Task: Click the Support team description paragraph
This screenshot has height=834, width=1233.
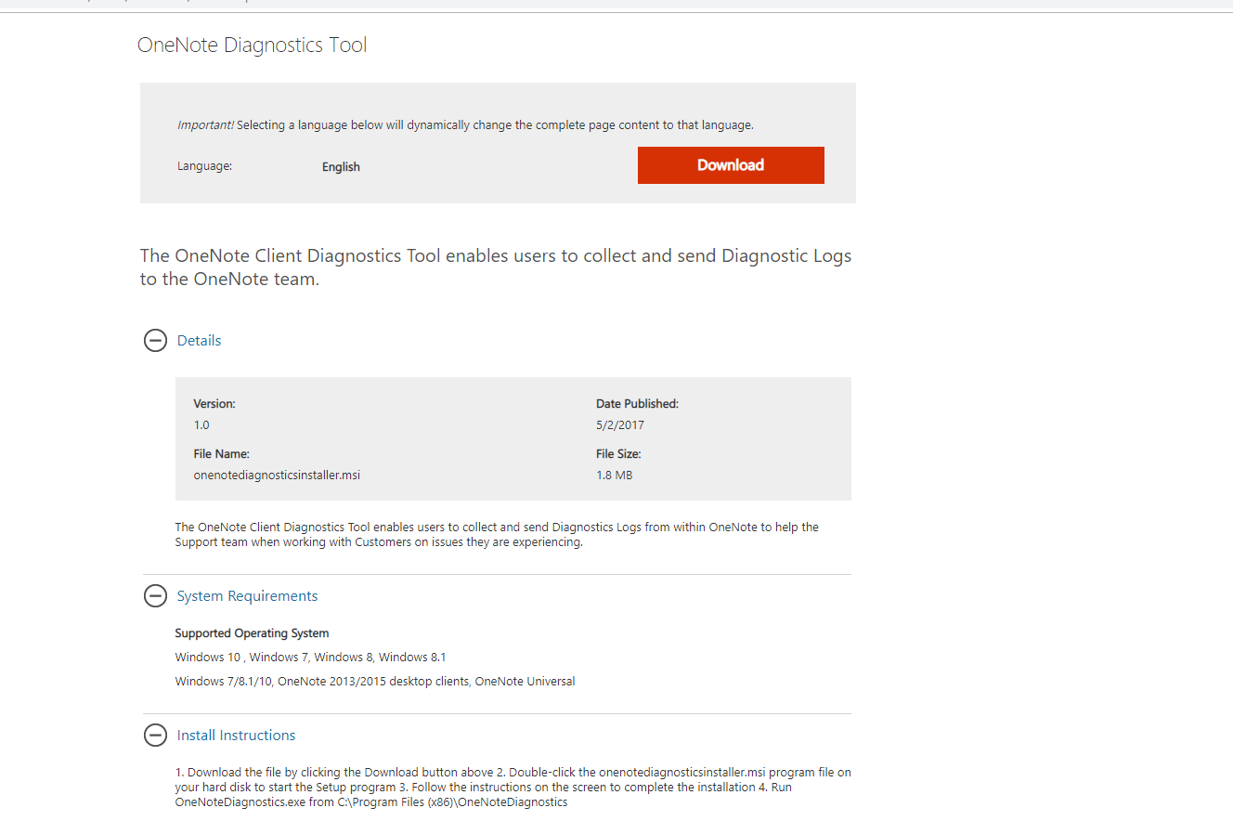Action: (497, 535)
